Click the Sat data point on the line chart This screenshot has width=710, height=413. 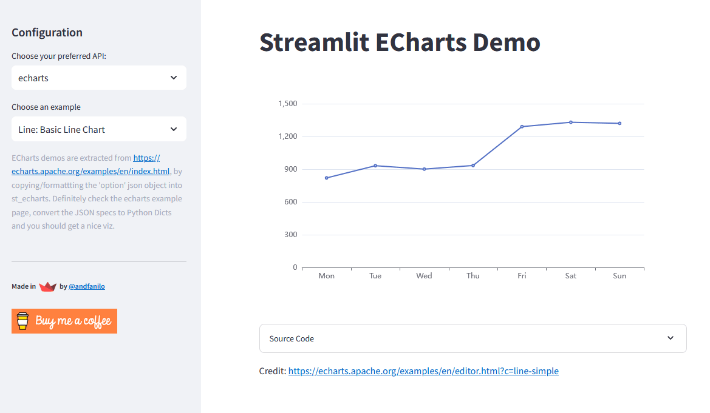click(x=571, y=122)
